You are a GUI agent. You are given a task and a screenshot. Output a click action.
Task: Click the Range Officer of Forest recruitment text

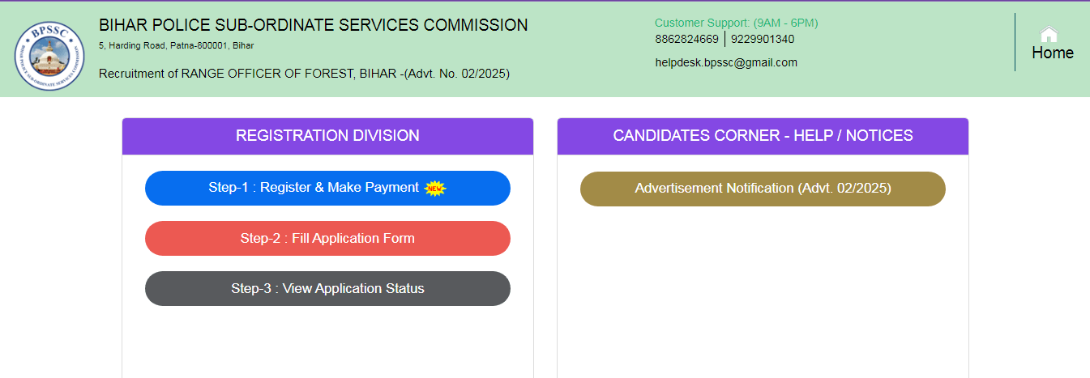coord(304,74)
